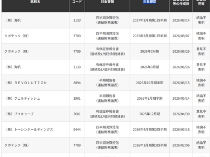
Task: Click code 8894 cell
Action: pos(77,83)
